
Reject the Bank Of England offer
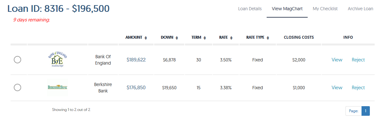click(x=358, y=60)
